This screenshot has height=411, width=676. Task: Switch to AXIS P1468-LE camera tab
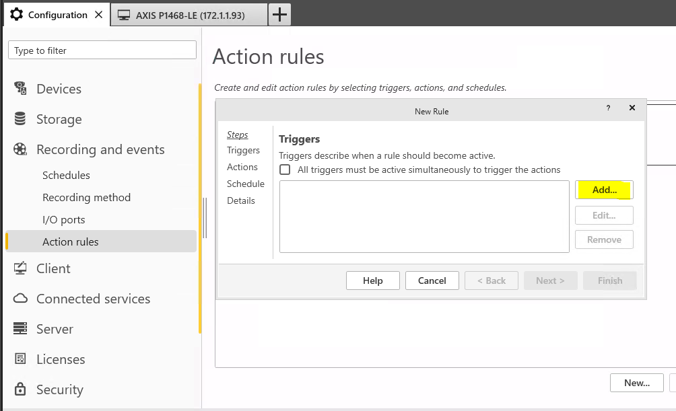[189, 15]
